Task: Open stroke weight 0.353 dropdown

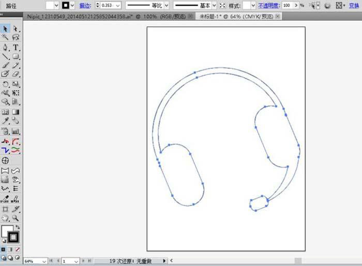Action: tap(118, 5)
